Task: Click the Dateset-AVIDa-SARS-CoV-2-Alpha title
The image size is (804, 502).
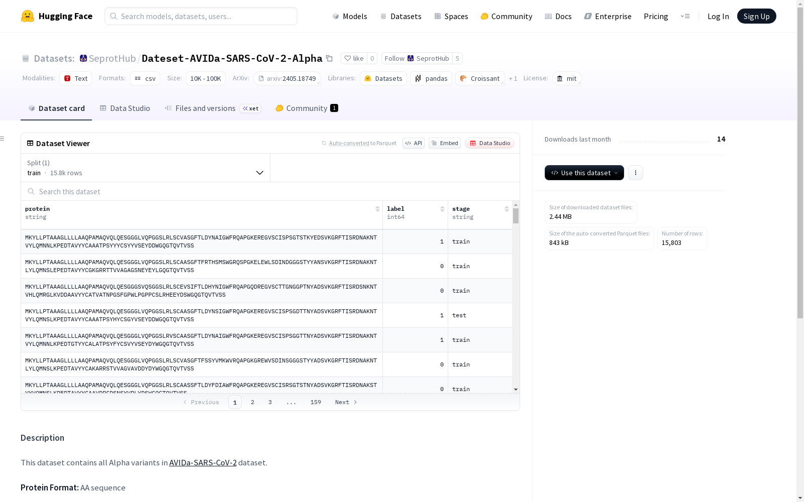Action: click(x=232, y=58)
